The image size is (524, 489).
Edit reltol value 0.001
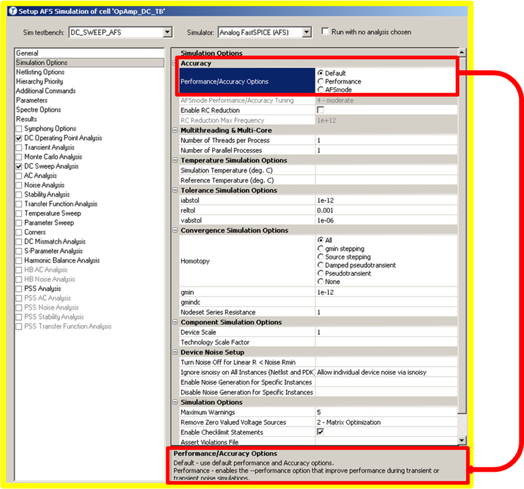[386, 210]
